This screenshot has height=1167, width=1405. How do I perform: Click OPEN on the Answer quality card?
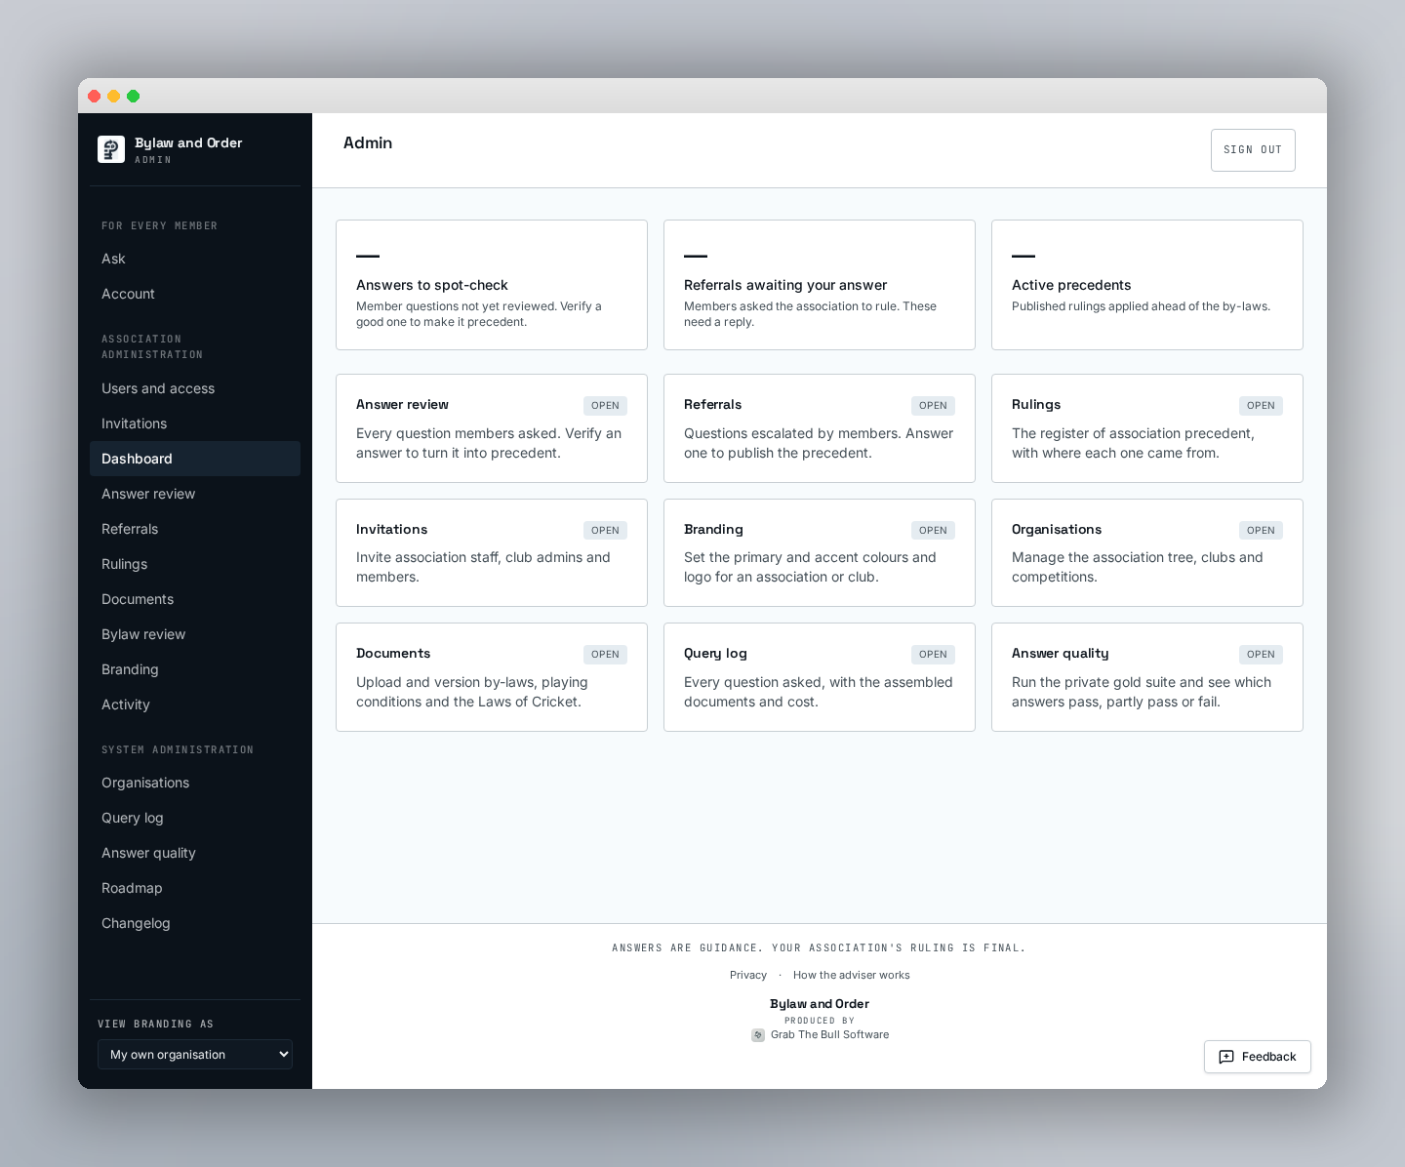(x=1261, y=655)
